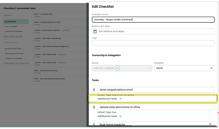This screenshot has height=129, width=219.
Task: Grab the drag handle for Send congratulations email
Action: coord(94,90)
